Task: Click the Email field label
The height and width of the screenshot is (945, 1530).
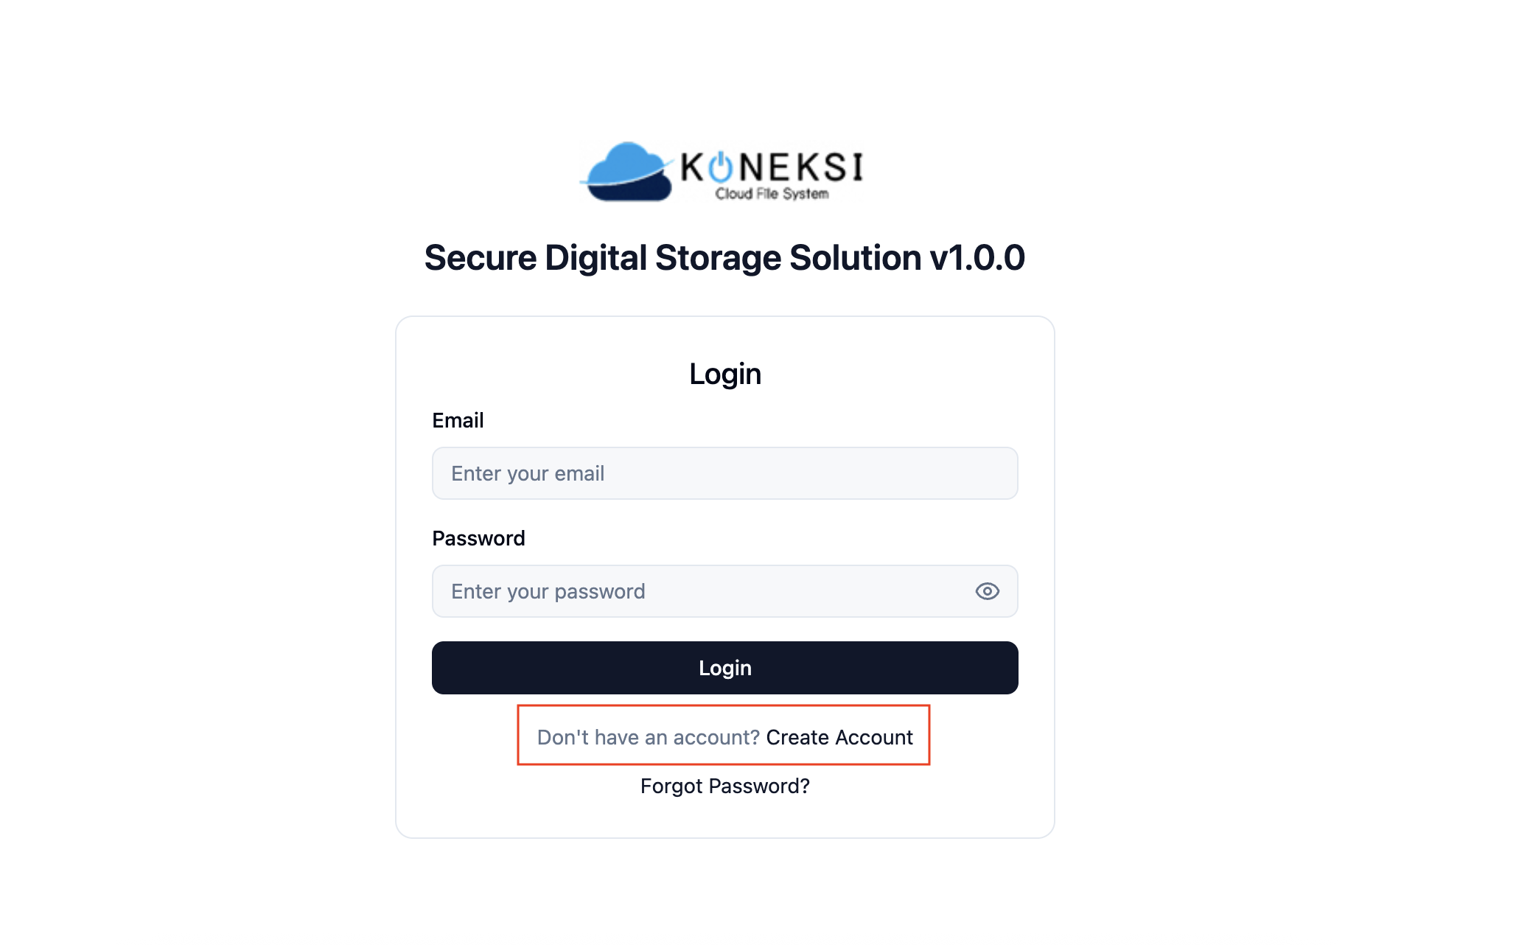Action: [458, 420]
